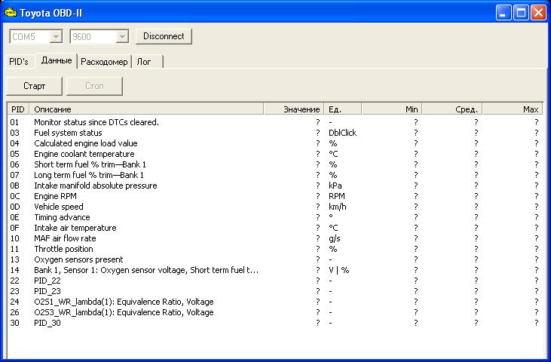Go to the Лог tab
The width and height of the screenshot is (551, 362).
[144, 62]
